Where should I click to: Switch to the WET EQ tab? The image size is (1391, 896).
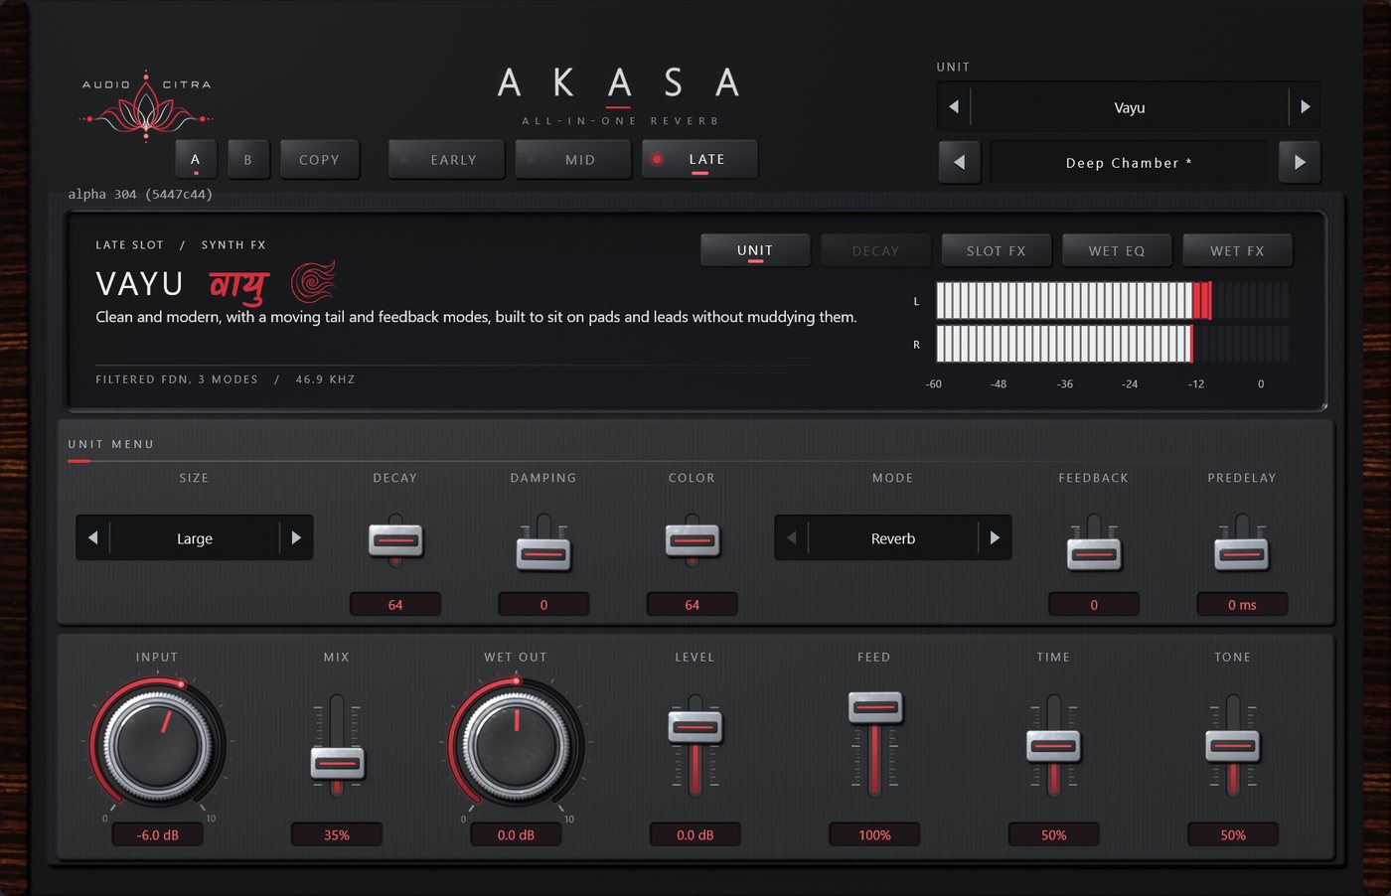[x=1117, y=250]
